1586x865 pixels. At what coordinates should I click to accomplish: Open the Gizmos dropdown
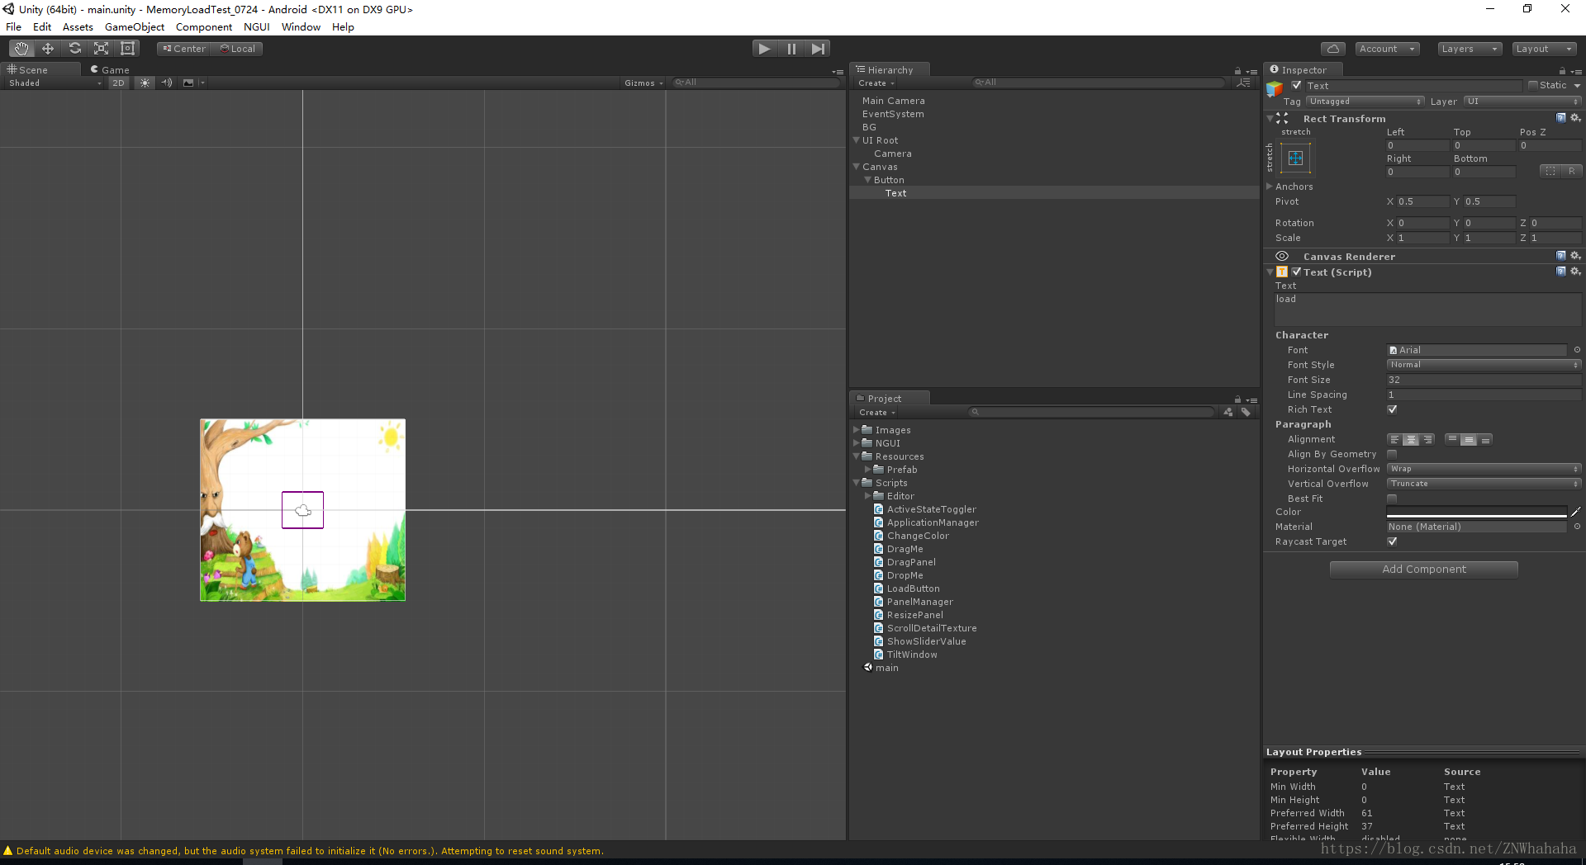click(x=643, y=83)
